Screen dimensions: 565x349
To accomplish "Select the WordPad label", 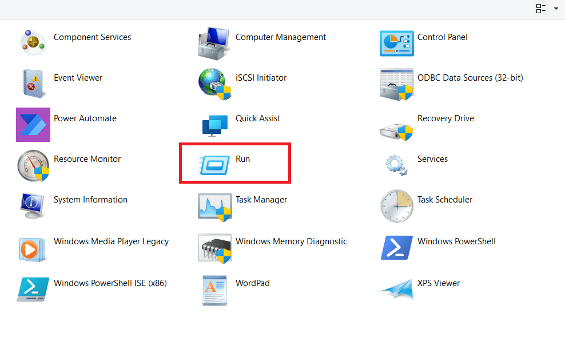I will pos(253,283).
